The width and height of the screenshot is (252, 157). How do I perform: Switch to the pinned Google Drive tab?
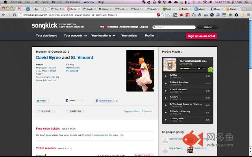36,9
